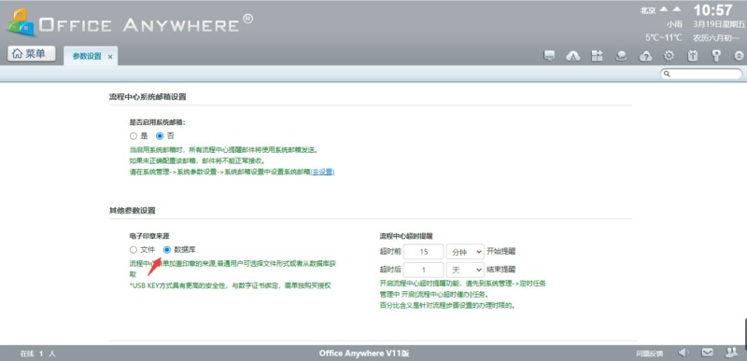Choose 文件 as 电子印章来源

(x=134, y=250)
